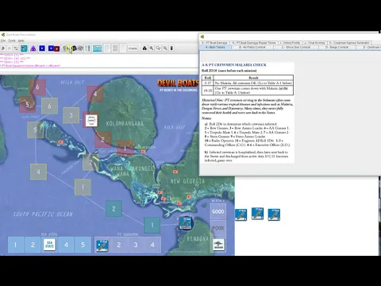The height and width of the screenshot is (286, 381).
Task: Click the teal zone 2 box
Action: click(114, 209)
